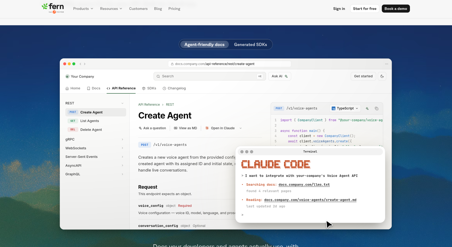This screenshot has height=247, width=452.
Task: Click the GET badge next to List Agents
Action: point(73,121)
